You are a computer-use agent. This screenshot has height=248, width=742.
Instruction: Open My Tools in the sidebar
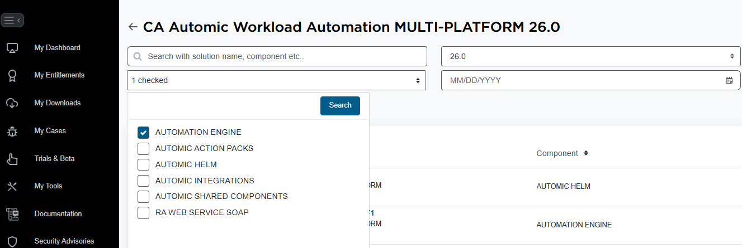pyautogui.click(x=48, y=186)
